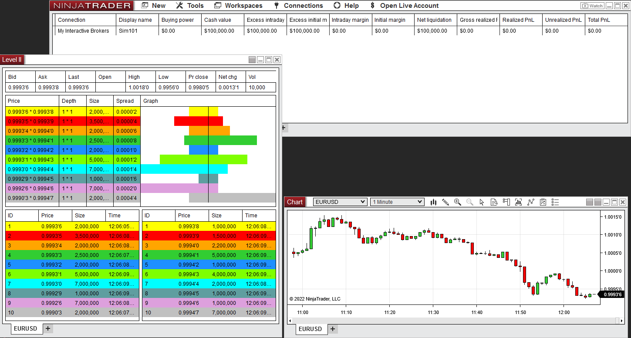Screen dimensions: 631x338
Task: Click the interval link square in Chart title bar
Action: pos(598,202)
